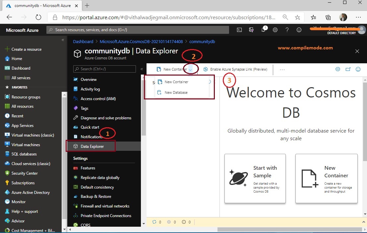Open the Help question mark icon
This screenshot has width=367, height=233.
tap(287, 29)
